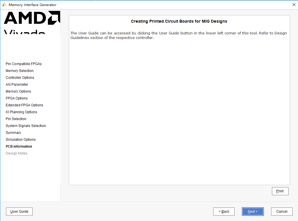Open Memory Options step
Viewport: 298px width, 221px height.
pos(18,91)
